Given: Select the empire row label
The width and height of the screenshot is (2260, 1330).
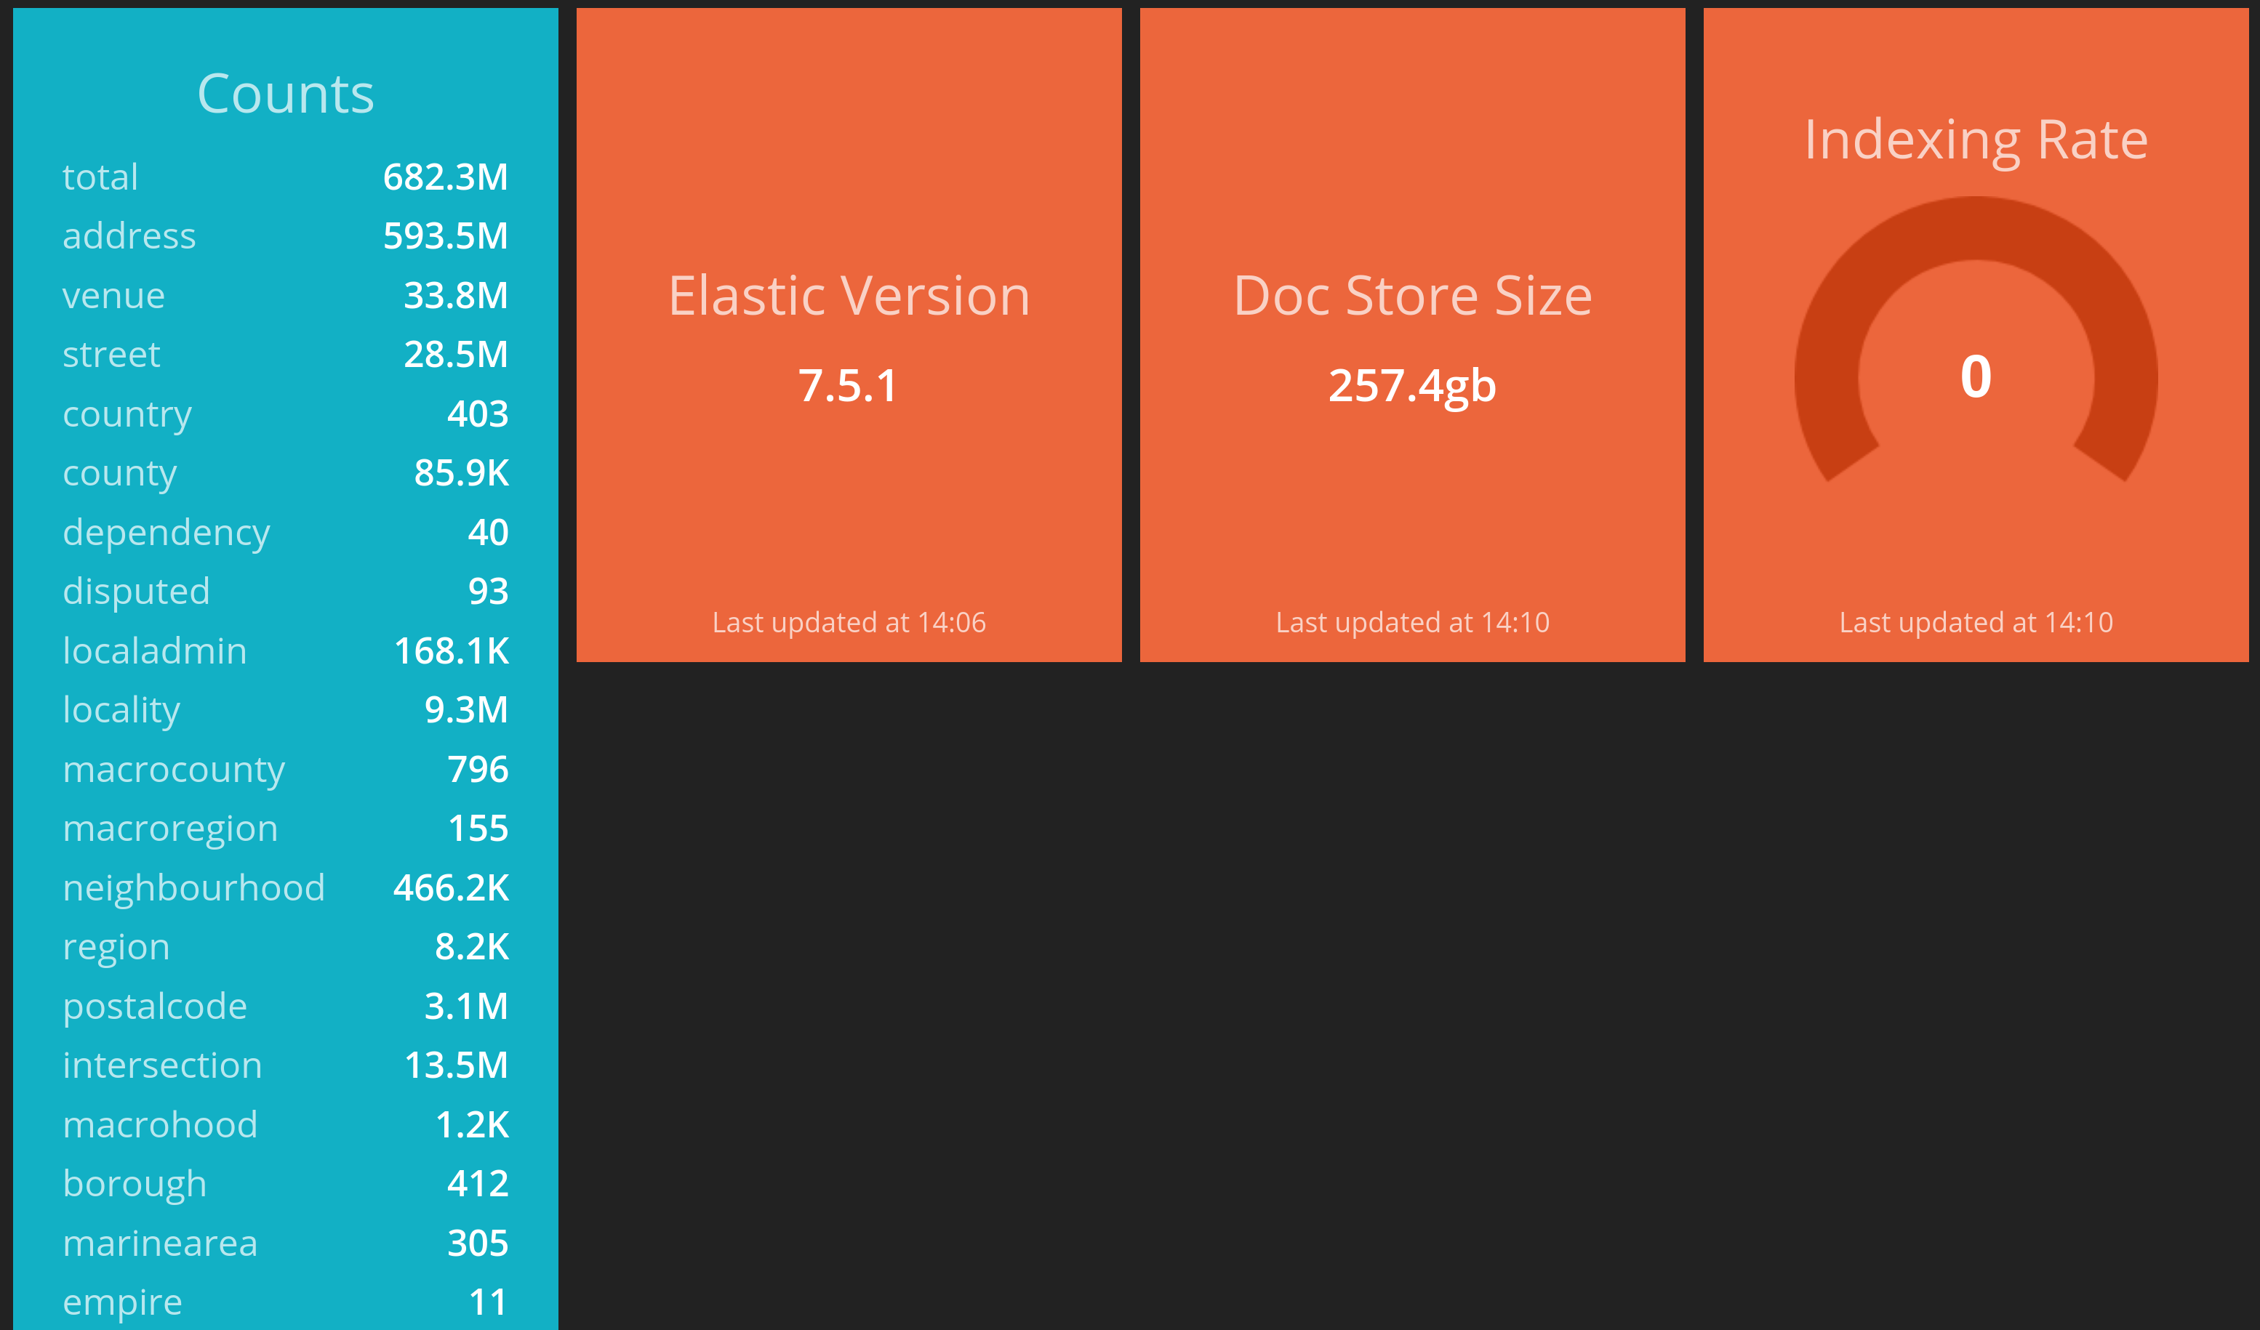Looking at the screenshot, I should click(x=123, y=1302).
